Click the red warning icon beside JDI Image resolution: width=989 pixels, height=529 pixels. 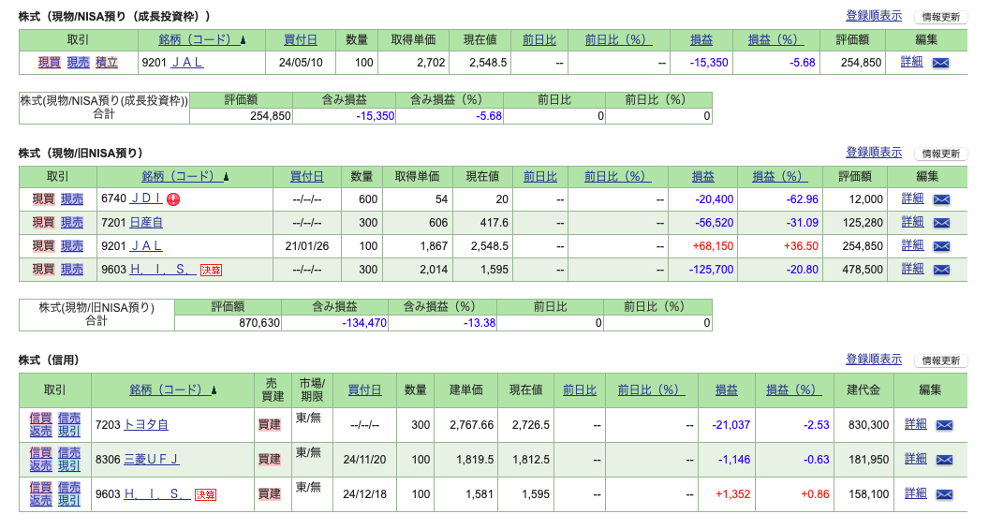click(173, 198)
